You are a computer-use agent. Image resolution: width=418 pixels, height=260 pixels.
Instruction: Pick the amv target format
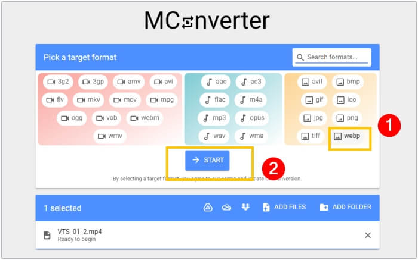click(129, 82)
